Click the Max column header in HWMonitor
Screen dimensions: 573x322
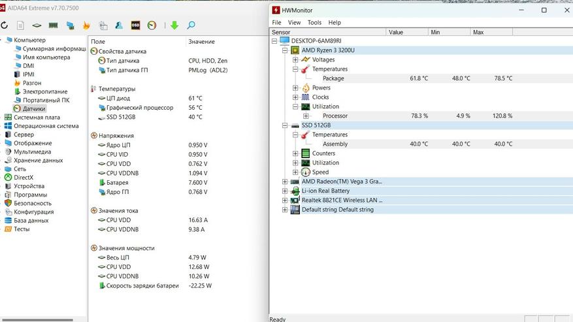coord(478,32)
